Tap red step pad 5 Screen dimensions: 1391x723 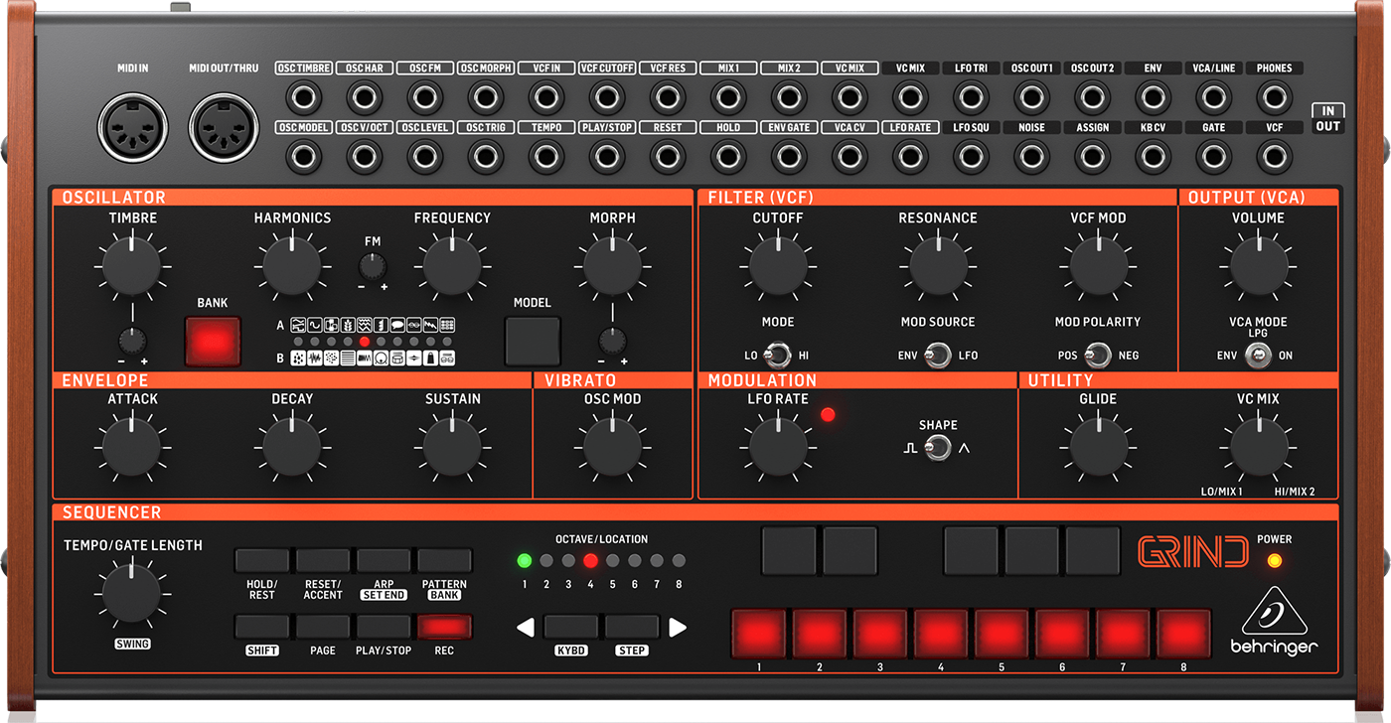coord(1002,634)
